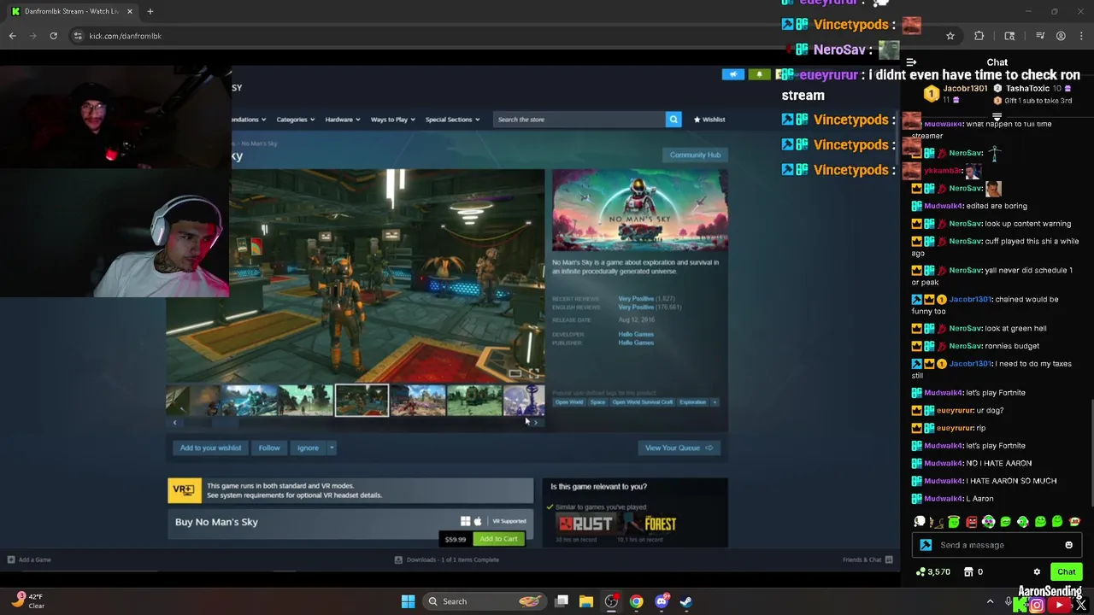Open Steam from the taskbar
1094x615 pixels.
(x=685, y=601)
